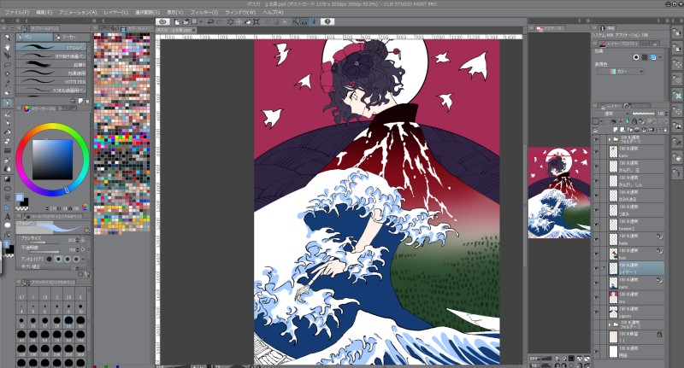The width and height of the screenshot is (684, 368).
Task: Click Delete layer trash icon
Action: 665,130
